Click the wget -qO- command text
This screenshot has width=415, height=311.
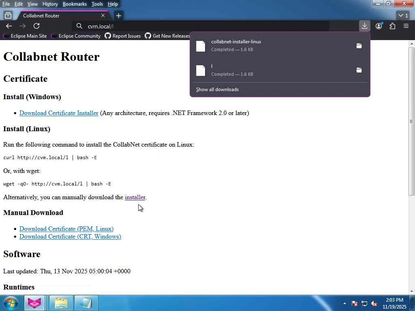tap(57, 184)
